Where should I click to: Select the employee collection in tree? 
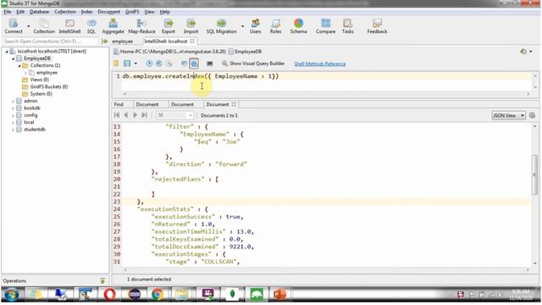coord(47,73)
